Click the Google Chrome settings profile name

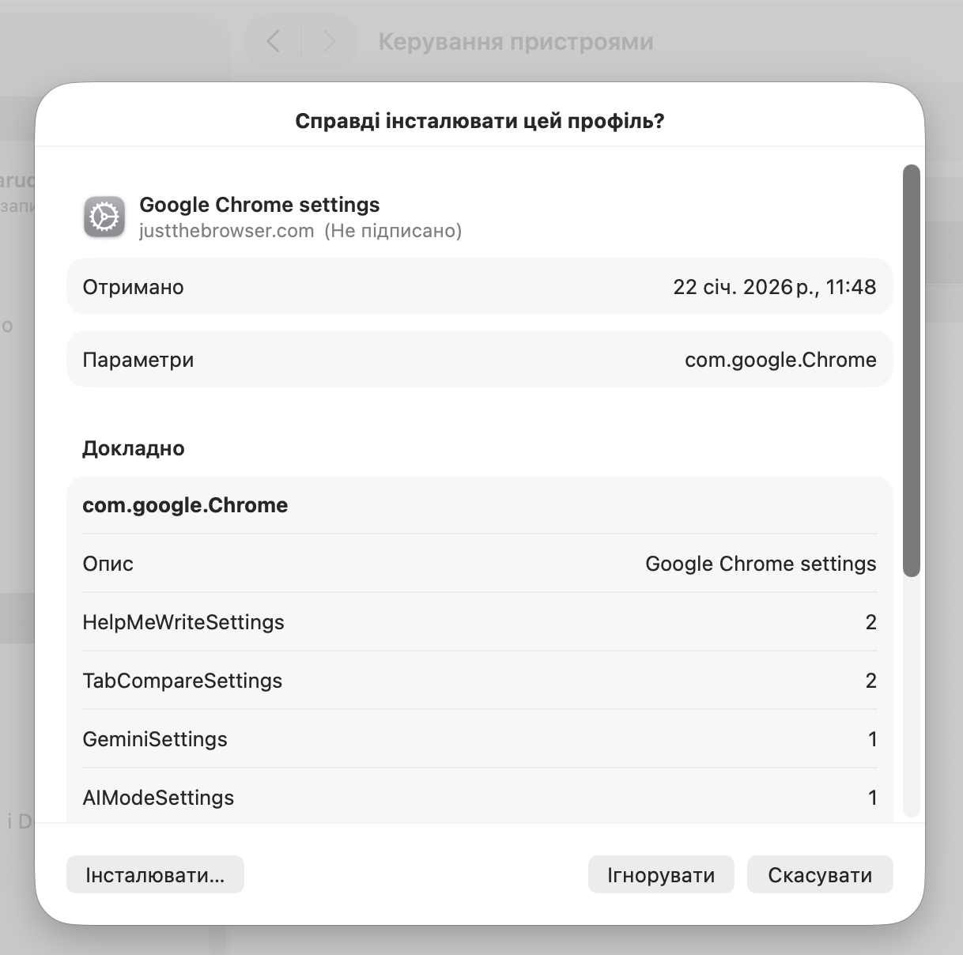[259, 205]
